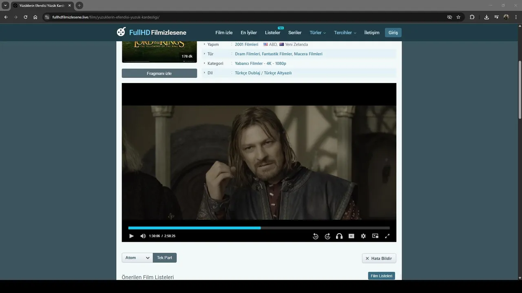The width and height of the screenshot is (522, 293).
Task: Play the paused movie
Action: (131, 236)
